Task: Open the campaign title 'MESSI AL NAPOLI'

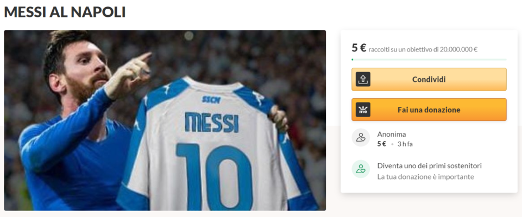Action: (65, 11)
